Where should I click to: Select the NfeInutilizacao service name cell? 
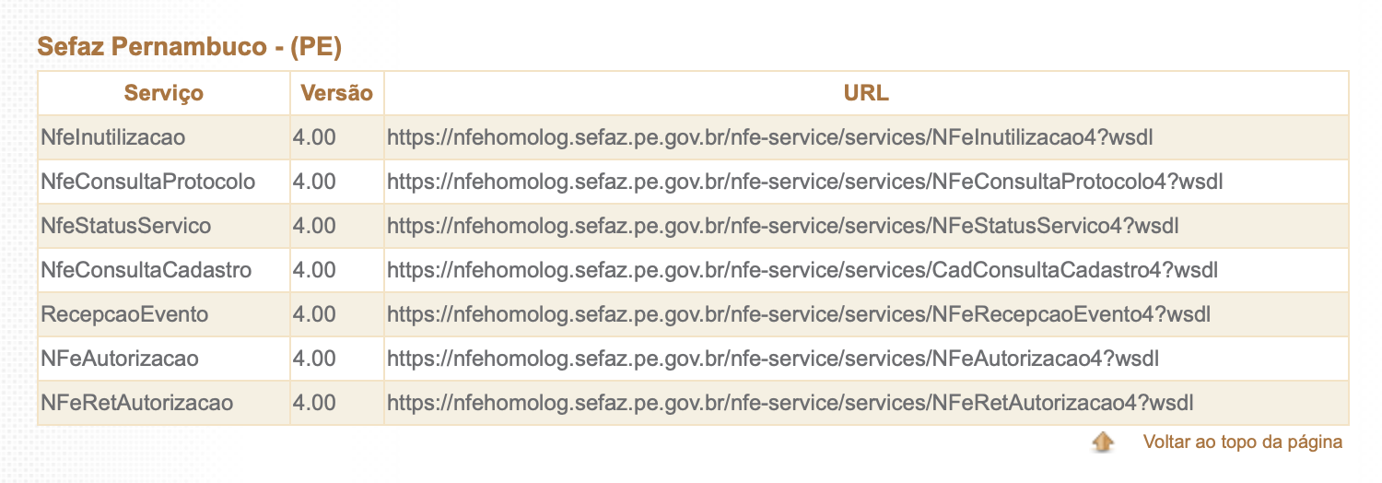pyautogui.click(x=113, y=137)
